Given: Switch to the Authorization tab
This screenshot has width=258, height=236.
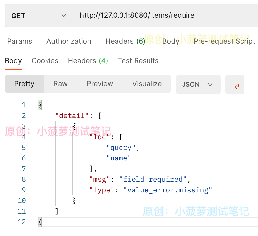Looking at the screenshot, I should (x=69, y=41).
